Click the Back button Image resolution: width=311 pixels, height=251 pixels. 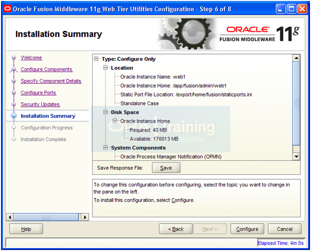pyautogui.click(x=176, y=229)
